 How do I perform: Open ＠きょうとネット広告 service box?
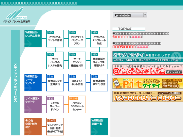click(77, 82)
